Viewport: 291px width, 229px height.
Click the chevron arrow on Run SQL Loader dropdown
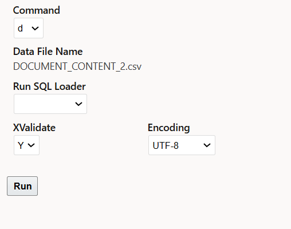point(78,104)
